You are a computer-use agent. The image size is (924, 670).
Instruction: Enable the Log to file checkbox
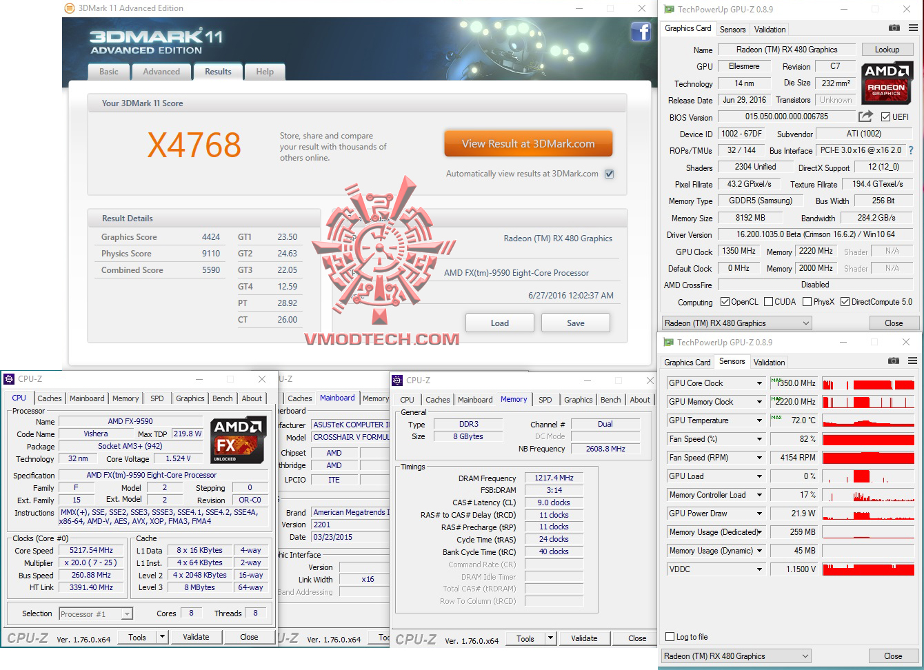670,637
